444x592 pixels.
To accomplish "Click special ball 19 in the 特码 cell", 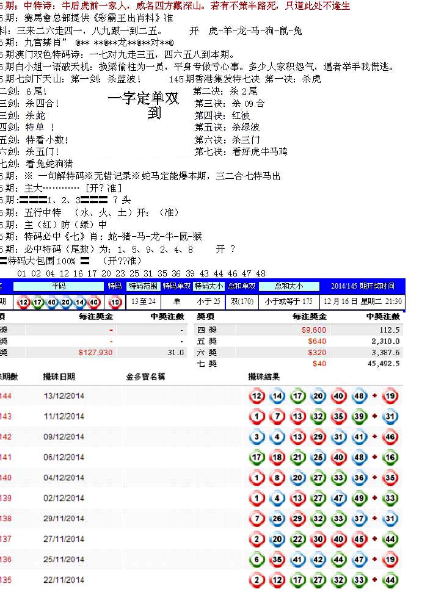I will click(115, 301).
